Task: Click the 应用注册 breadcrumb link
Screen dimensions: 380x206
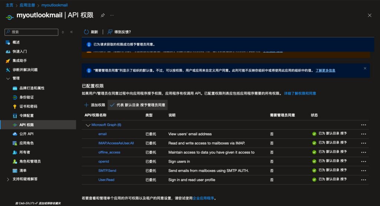Action: pyautogui.click(x=27, y=5)
